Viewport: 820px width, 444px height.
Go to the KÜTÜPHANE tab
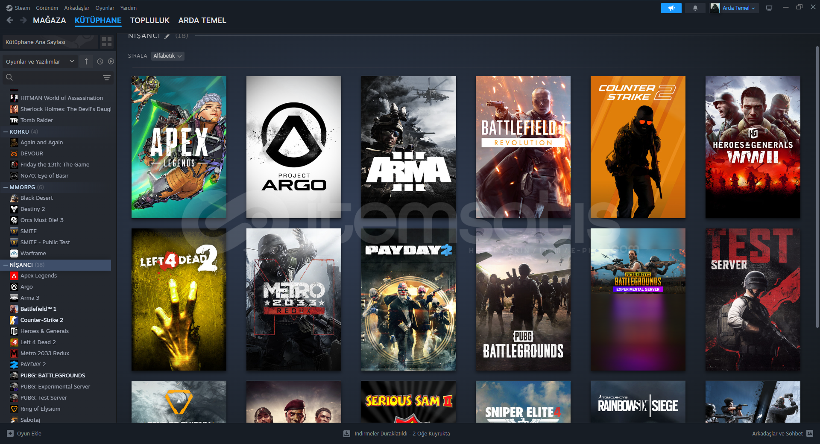click(98, 20)
